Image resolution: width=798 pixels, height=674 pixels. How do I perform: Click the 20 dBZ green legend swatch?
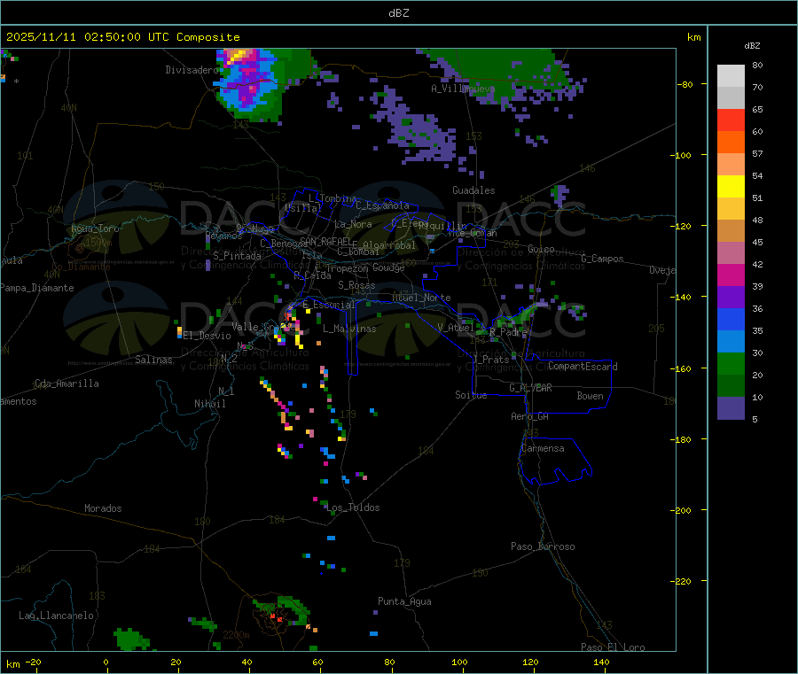click(x=731, y=363)
